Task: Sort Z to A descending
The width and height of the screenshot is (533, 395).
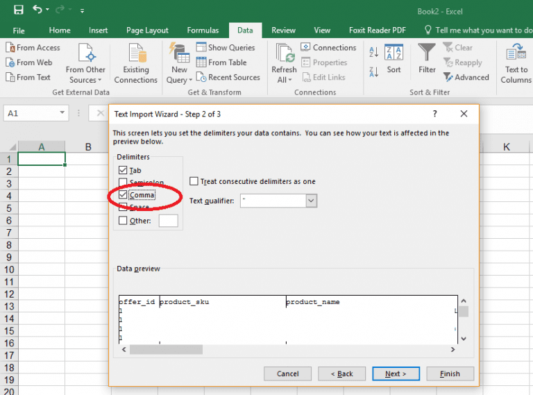Action: [373, 72]
